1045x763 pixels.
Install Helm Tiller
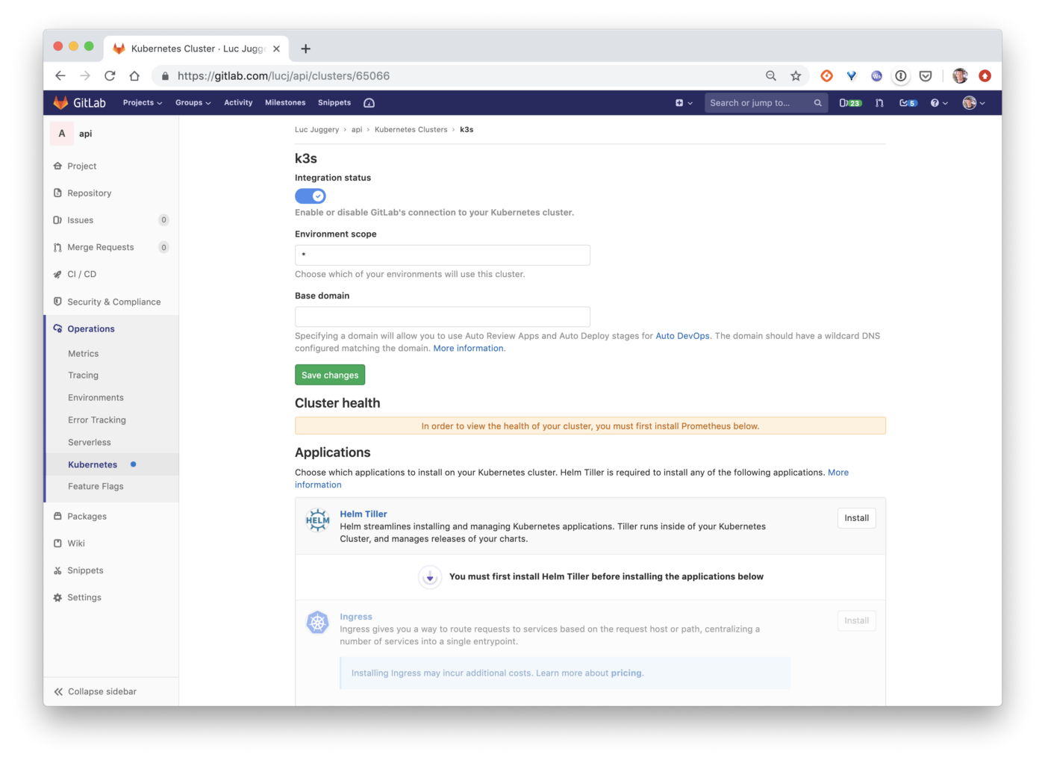pyautogui.click(x=856, y=518)
